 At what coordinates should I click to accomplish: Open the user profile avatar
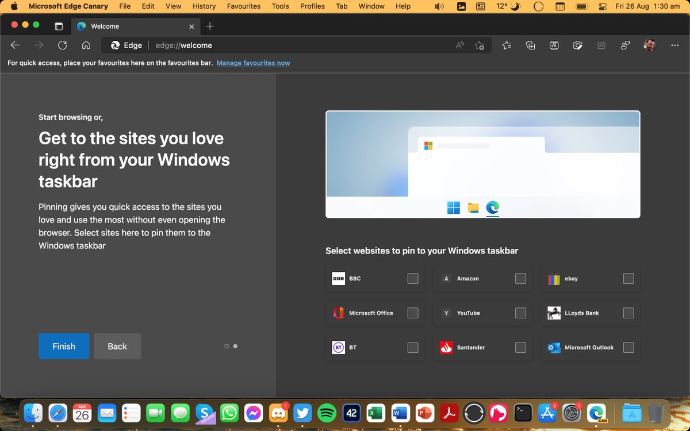click(x=650, y=45)
